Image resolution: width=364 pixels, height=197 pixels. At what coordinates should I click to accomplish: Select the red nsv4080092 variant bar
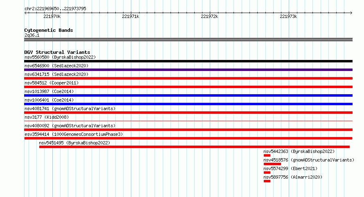[x=188, y=130]
